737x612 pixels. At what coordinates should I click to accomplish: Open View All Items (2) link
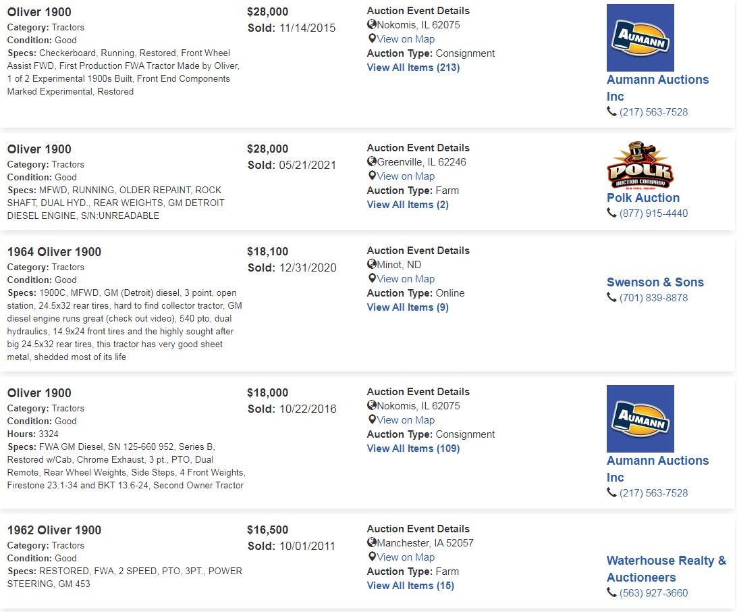click(x=408, y=205)
